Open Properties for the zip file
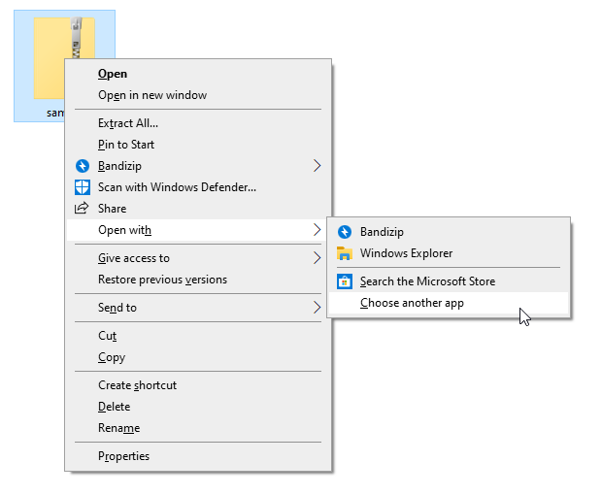The height and width of the screenshot is (495, 602). [x=123, y=456]
